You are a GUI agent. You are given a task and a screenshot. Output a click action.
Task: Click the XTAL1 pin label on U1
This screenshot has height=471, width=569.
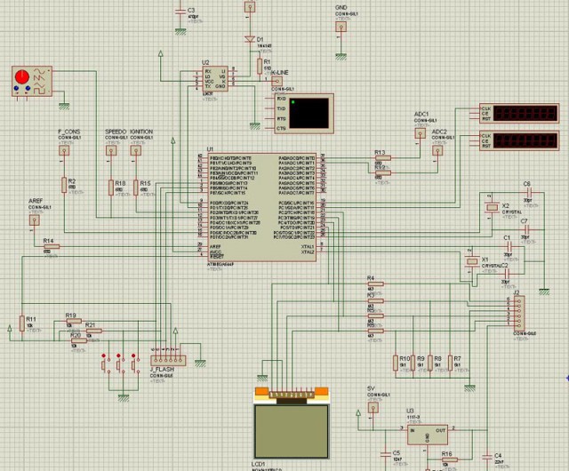tap(308, 247)
